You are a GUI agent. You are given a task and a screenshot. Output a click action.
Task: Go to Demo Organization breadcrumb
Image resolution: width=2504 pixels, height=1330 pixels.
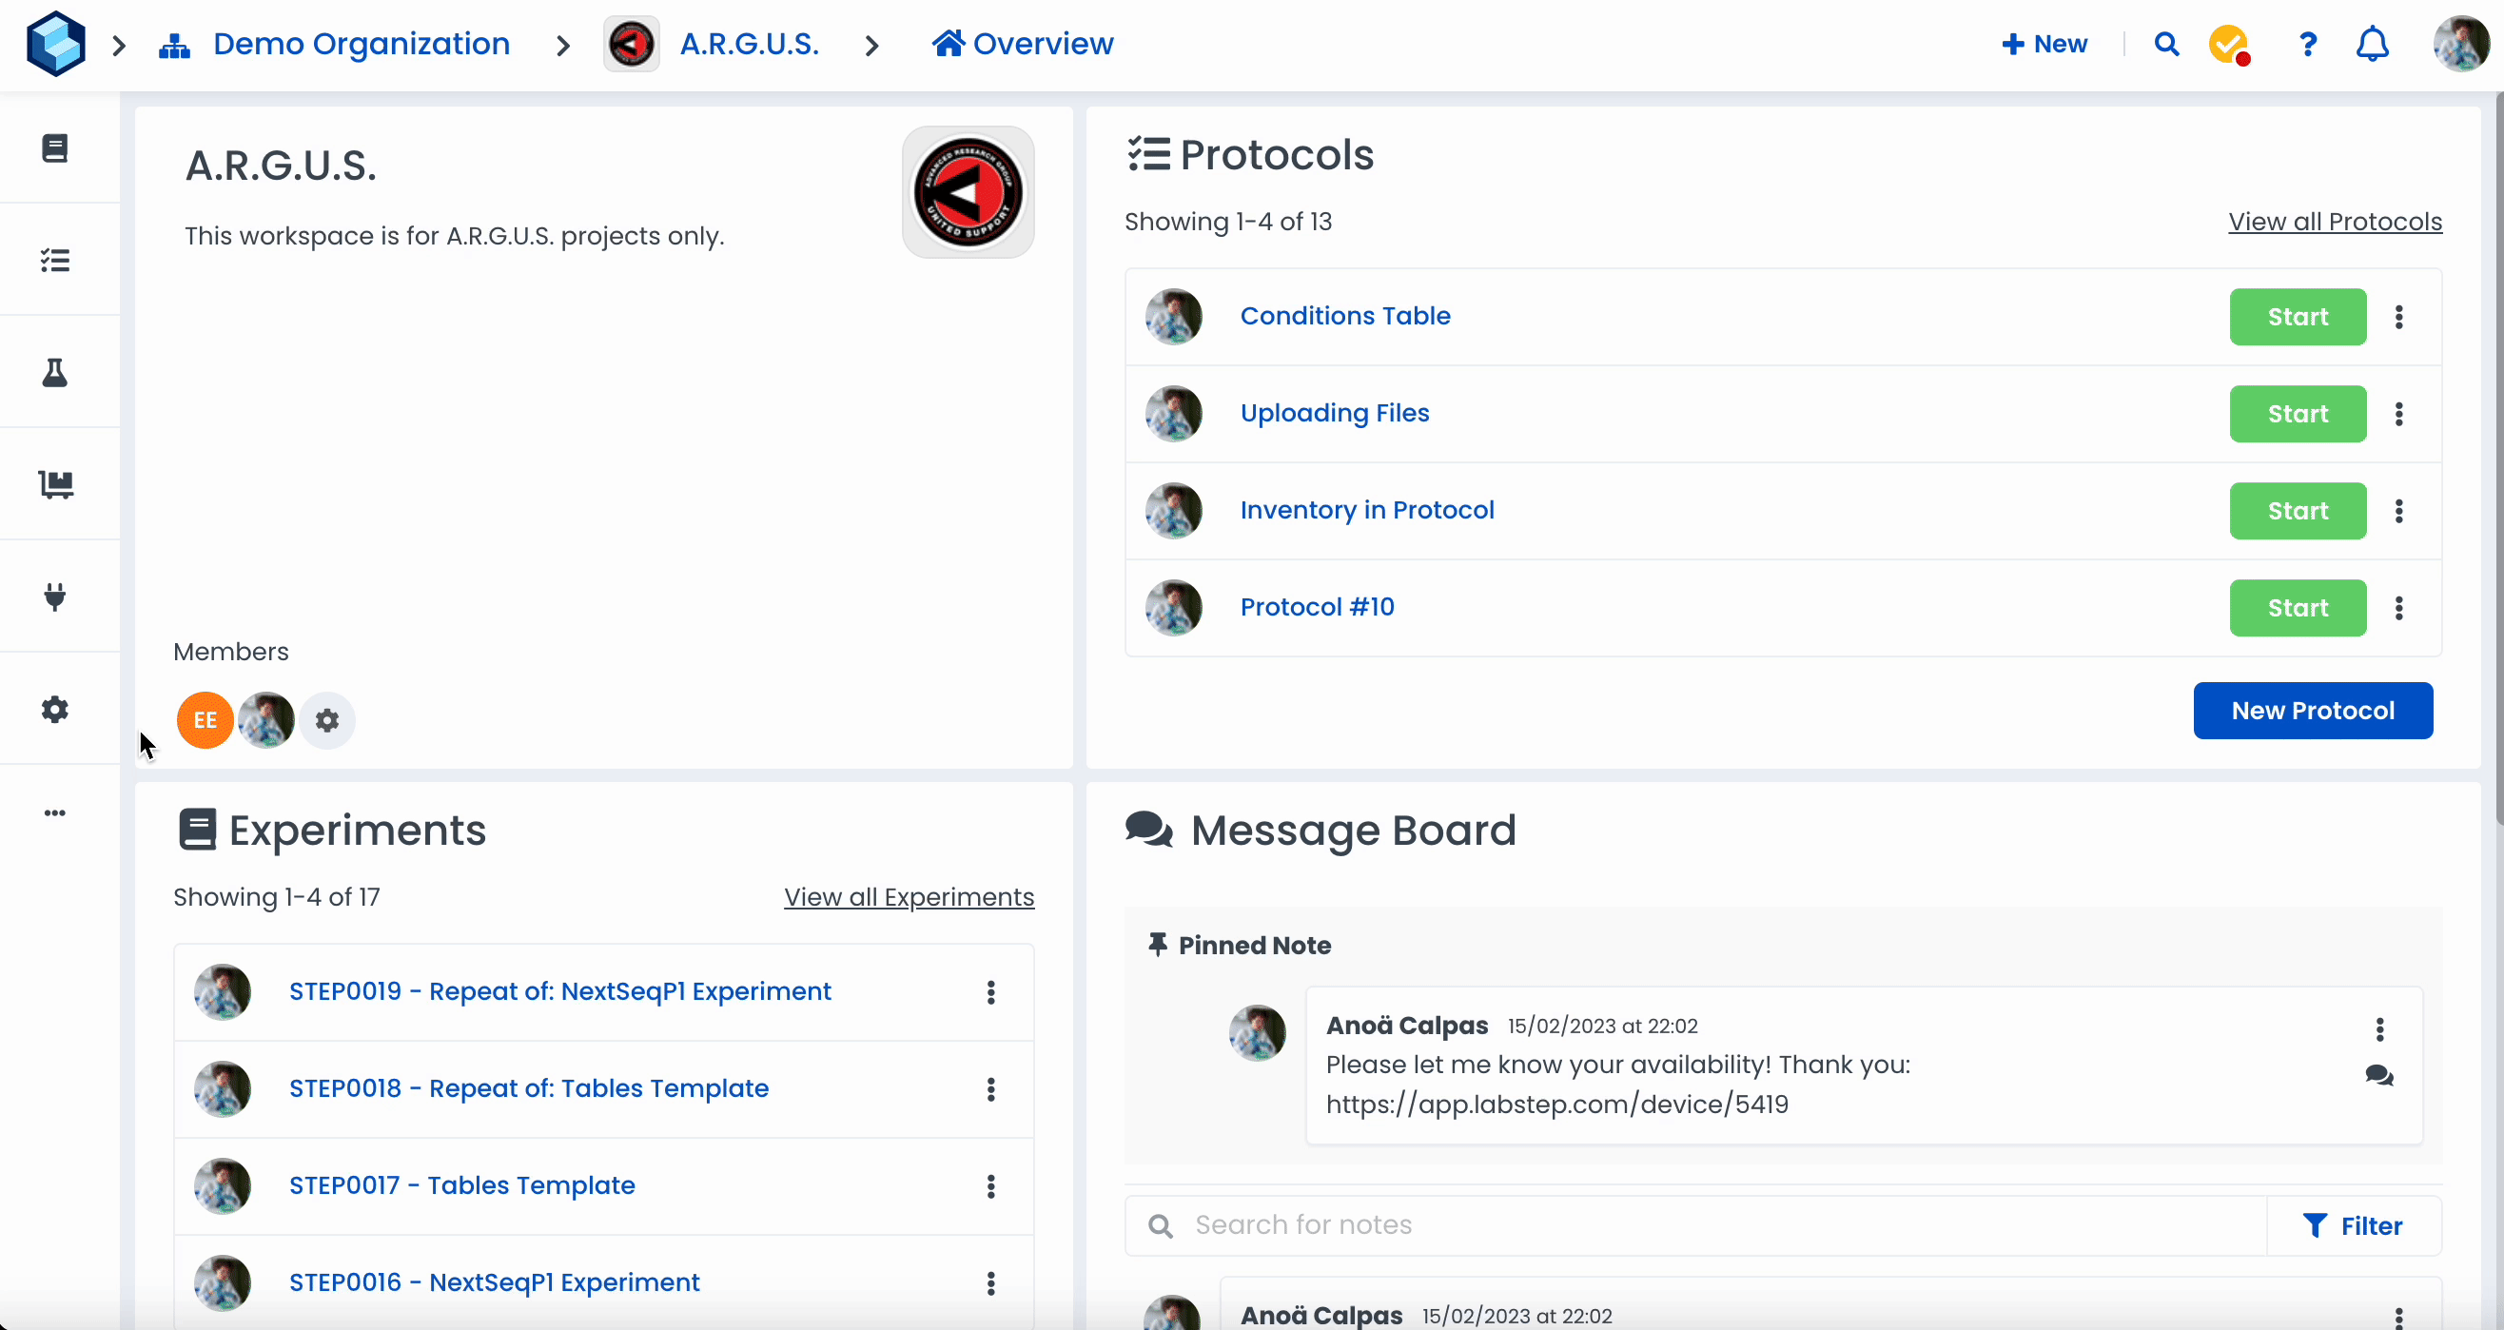point(361,44)
